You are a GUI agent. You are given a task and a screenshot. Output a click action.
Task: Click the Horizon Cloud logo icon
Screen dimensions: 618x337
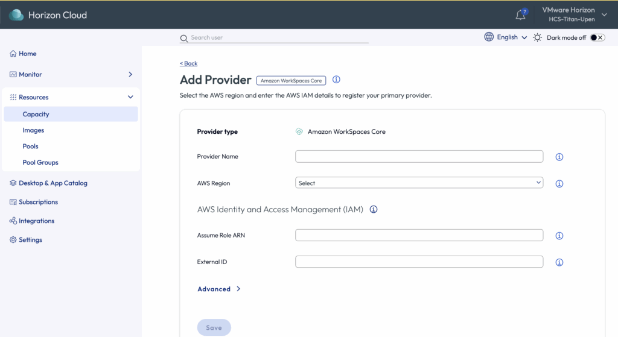[16, 15]
